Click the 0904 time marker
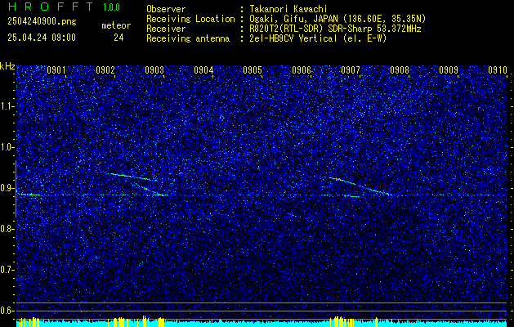 (203, 70)
